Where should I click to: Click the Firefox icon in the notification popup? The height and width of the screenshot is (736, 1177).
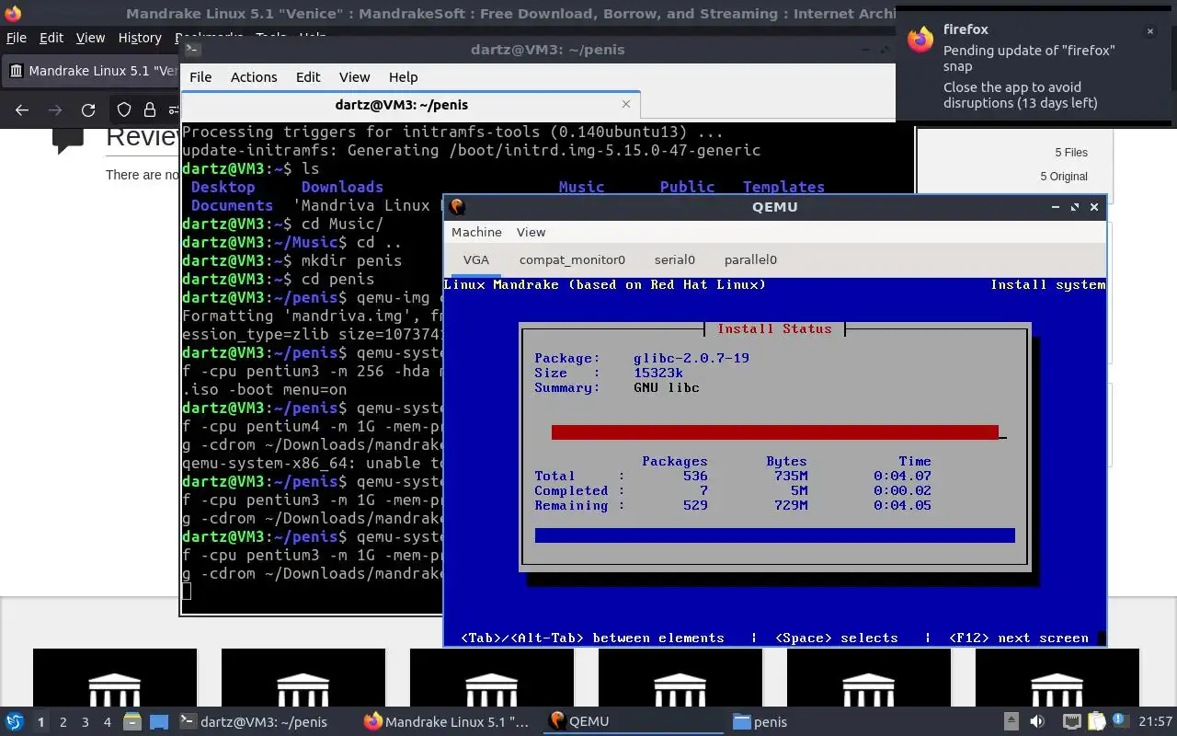920,40
